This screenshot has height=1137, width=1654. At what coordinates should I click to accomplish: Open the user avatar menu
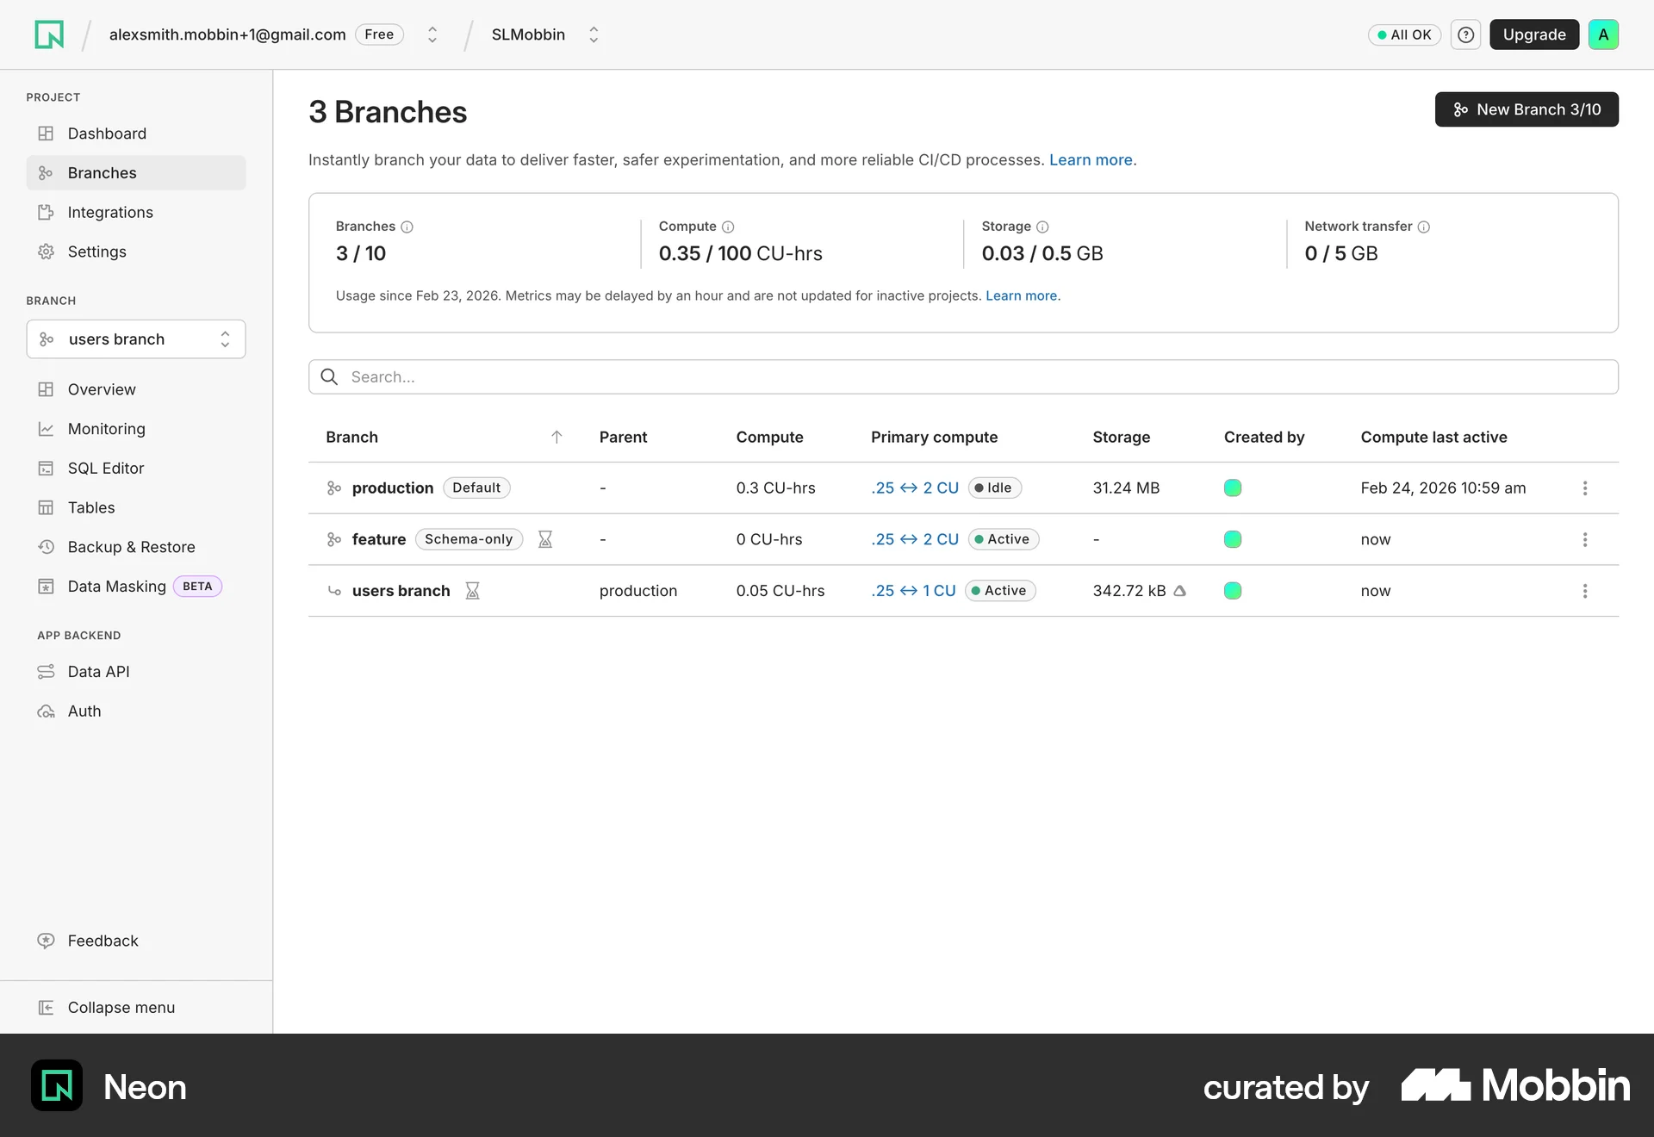pos(1603,34)
